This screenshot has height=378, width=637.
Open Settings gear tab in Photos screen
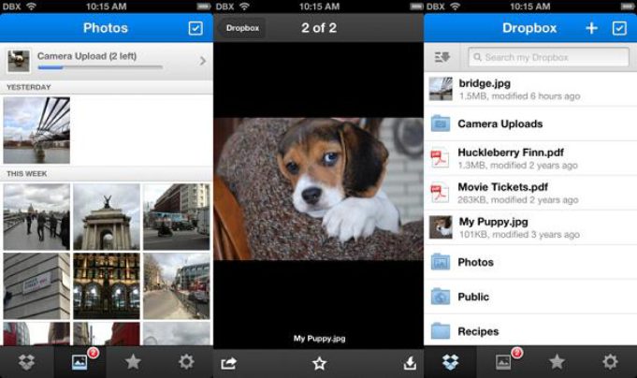tap(186, 361)
